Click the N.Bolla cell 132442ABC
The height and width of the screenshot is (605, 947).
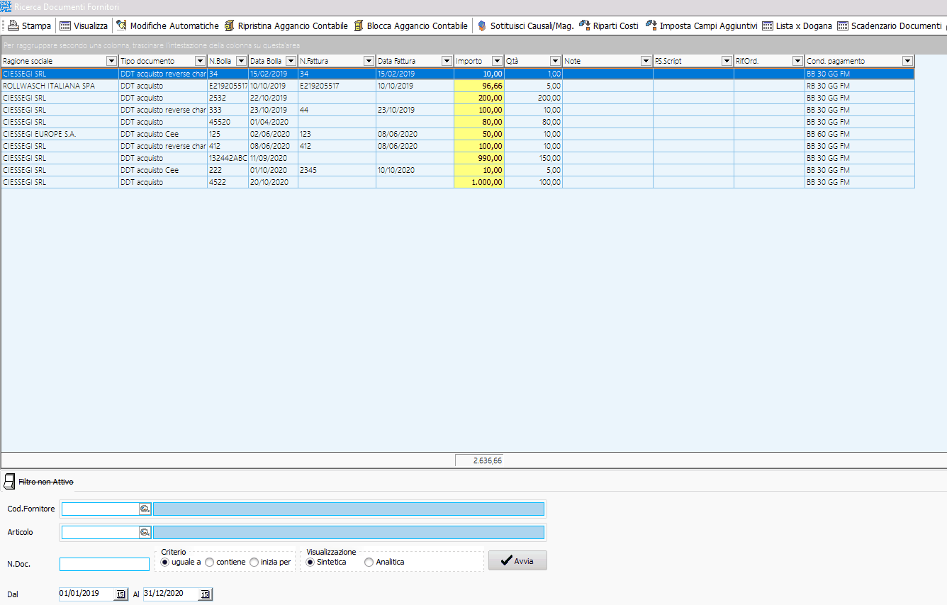228,158
